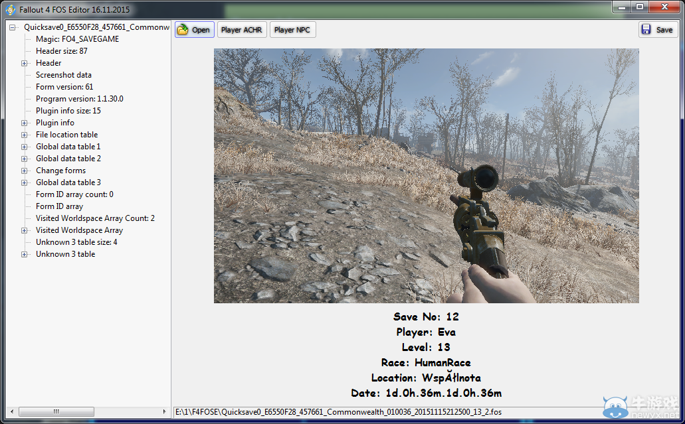Expand Global data table 3

[x=25, y=182]
